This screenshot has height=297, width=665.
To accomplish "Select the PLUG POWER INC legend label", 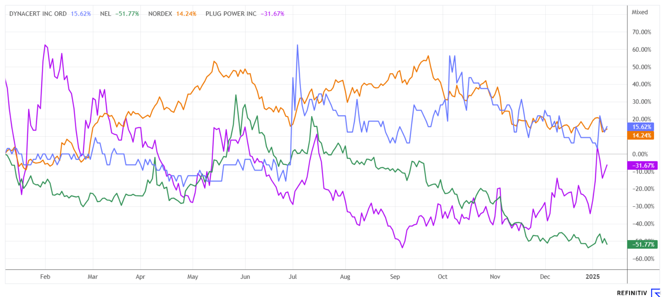I will [x=231, y=14].
